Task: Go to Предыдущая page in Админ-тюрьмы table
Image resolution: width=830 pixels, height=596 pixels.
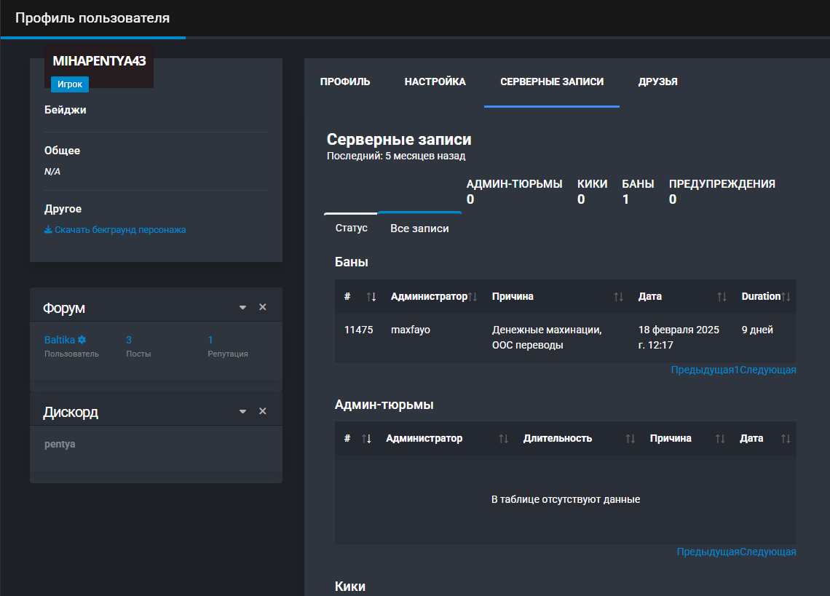Action: [708, 552]
